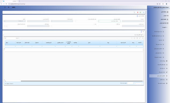Open the green-bordered cheque transfer dropdown

tap(109, 21)
